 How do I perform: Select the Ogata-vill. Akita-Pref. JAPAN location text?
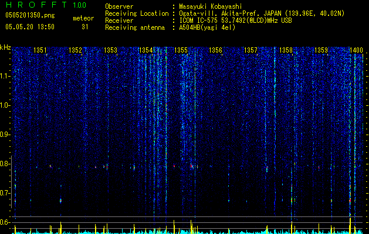point(262,13)
